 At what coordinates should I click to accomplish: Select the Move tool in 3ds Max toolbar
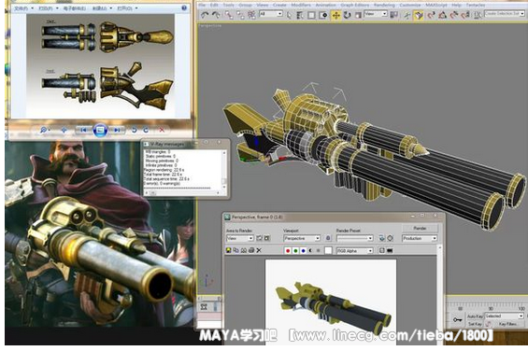(x=335, y=16)
